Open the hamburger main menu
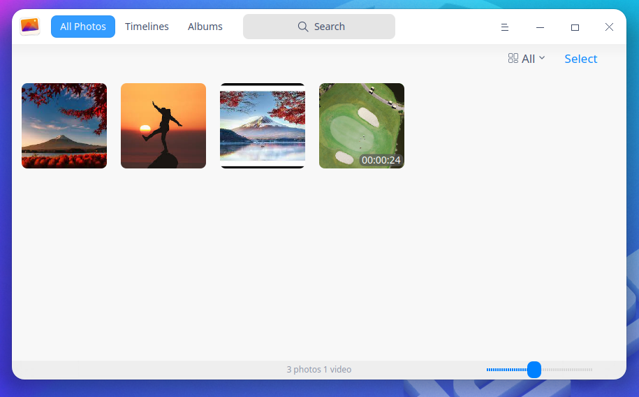This screenshot has height=397, width=639. point(505,27)
